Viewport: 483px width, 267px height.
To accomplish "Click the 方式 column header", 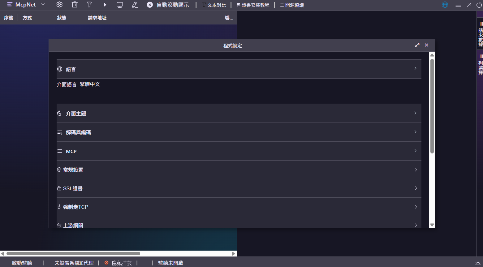I will 27,18.
